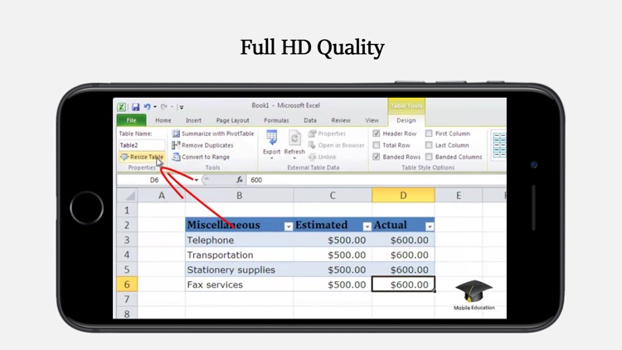Open the Actual column filter dropdown

tap(430, 226)
